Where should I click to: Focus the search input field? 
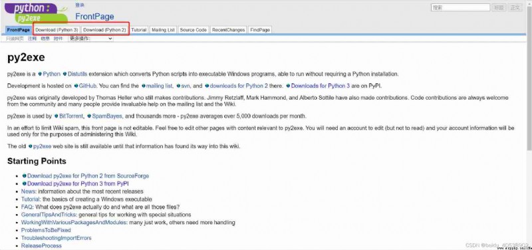pos(460,7)
